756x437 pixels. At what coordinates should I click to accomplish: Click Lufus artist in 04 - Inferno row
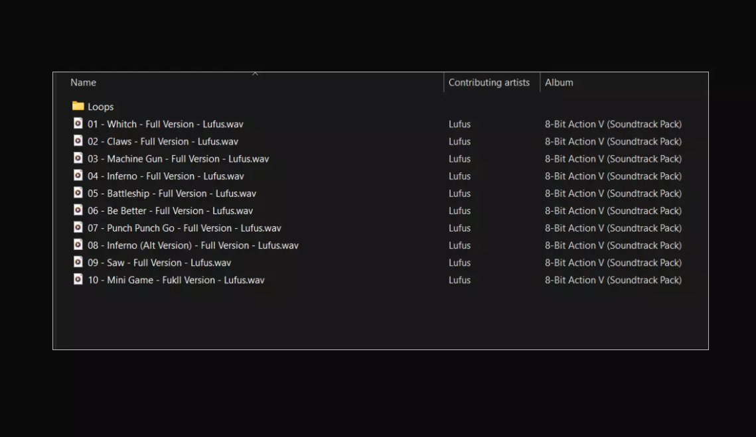(459, 176)
